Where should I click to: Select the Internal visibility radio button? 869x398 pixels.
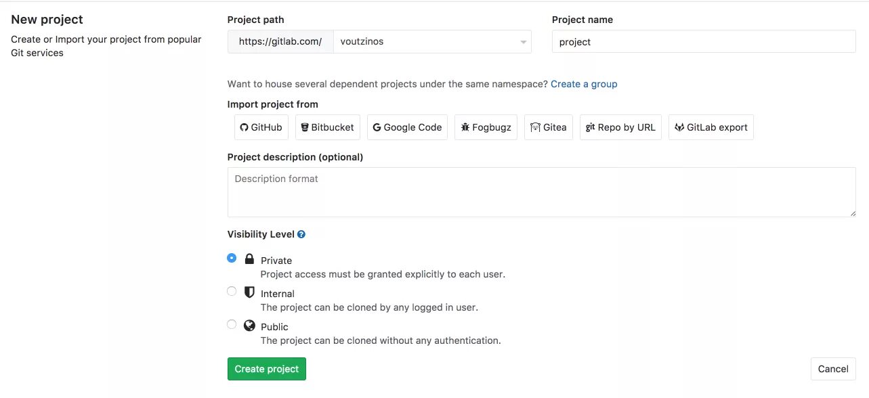tap(232, 291)
